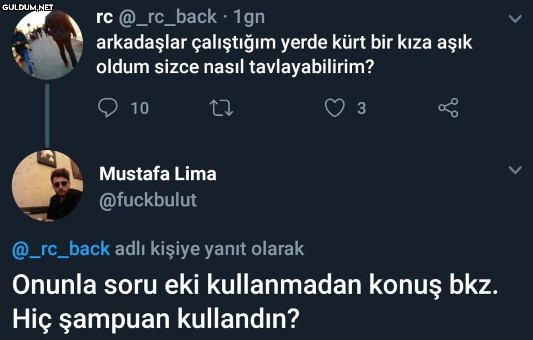Click the 1gn timestamp
Viewport: 533px width, 340px height.
click(x=249, y=18)
